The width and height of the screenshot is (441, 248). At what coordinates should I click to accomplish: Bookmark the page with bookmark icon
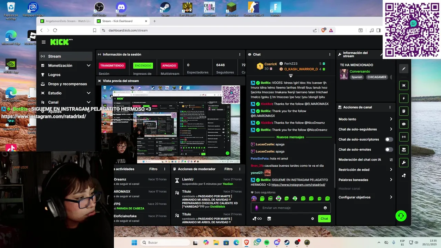pyautogui.click(x=95, y=30)
